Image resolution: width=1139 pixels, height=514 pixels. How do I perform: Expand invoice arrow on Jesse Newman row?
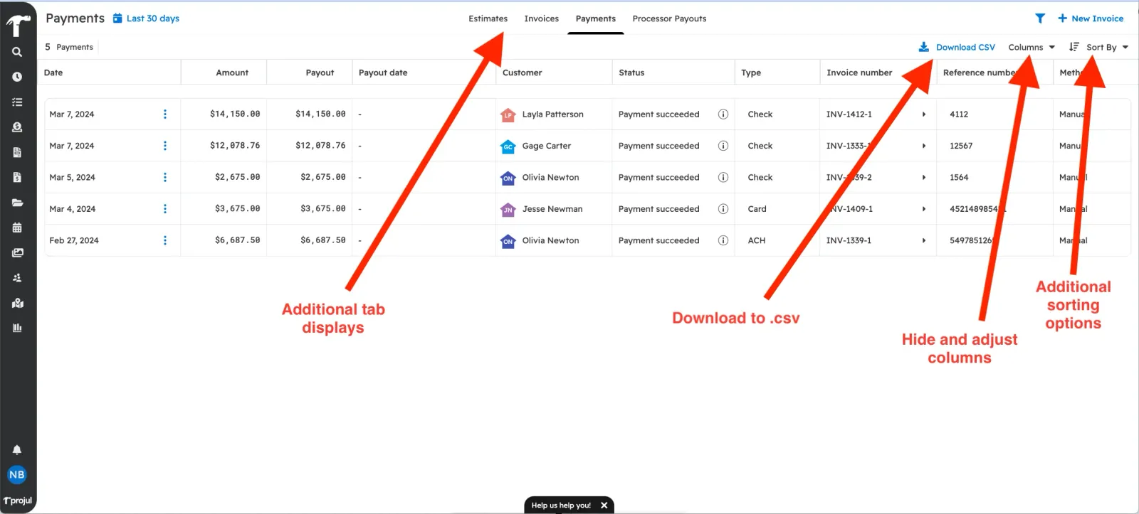[924, 209]
